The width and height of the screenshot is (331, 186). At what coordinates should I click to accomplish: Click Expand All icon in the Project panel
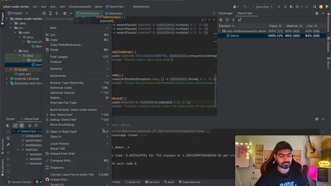click(50, 13)
